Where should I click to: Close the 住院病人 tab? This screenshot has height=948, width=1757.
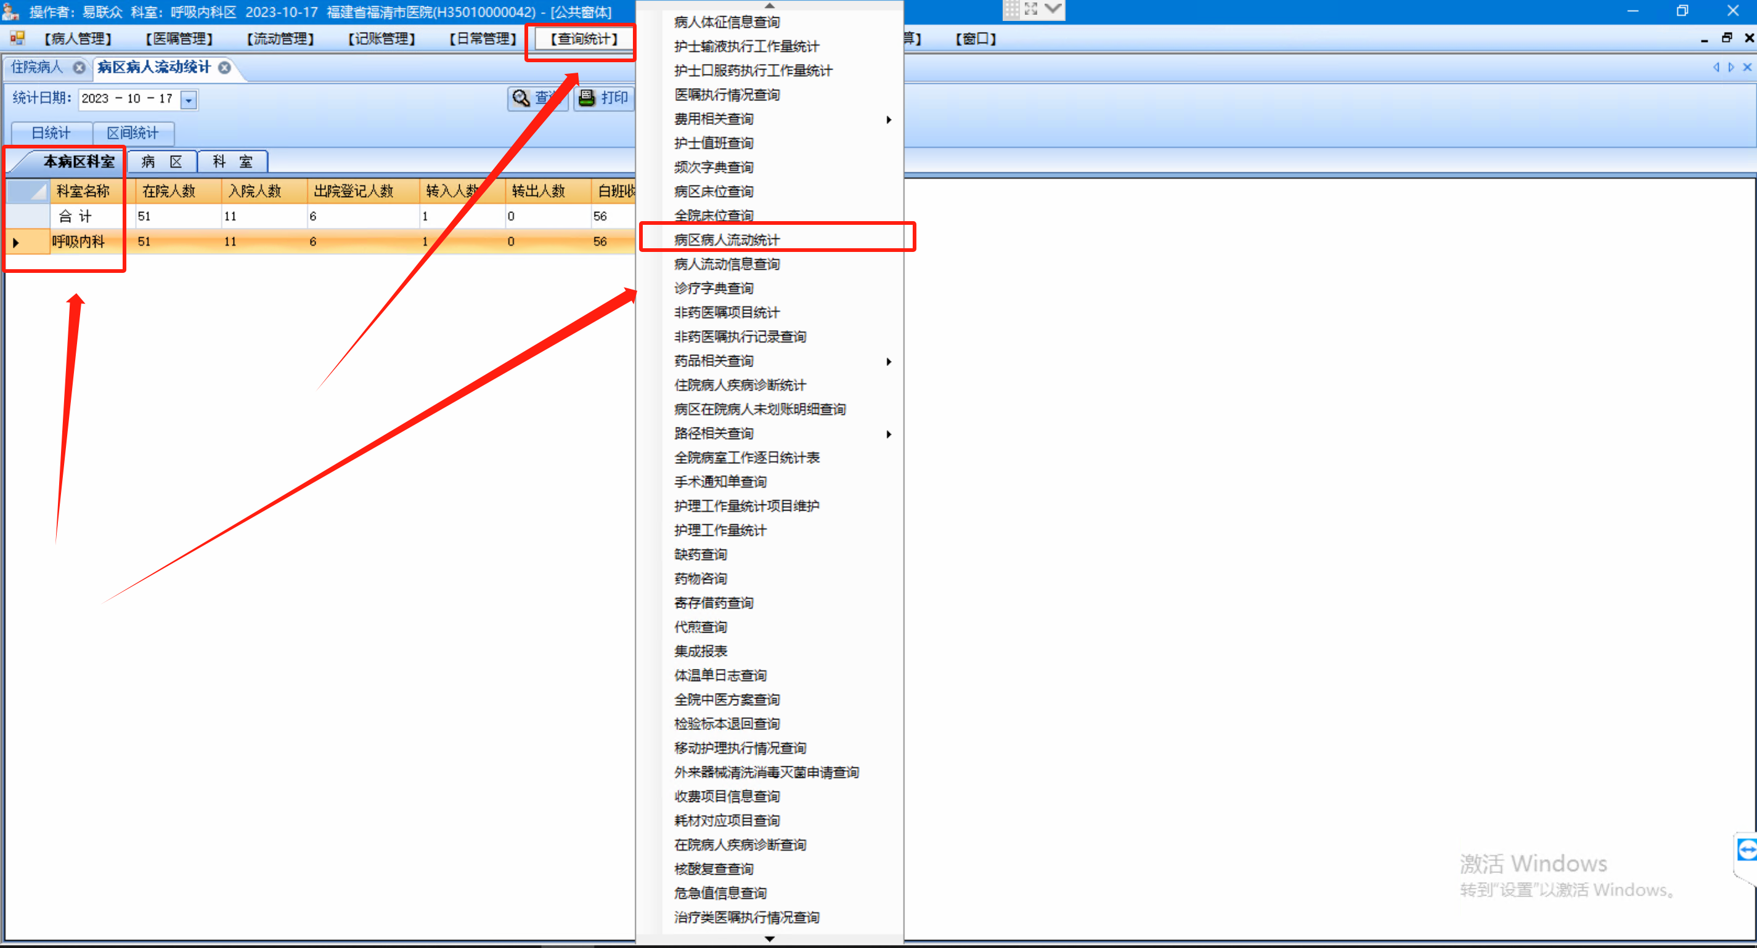pyautogui.click(x=79, y=68)
